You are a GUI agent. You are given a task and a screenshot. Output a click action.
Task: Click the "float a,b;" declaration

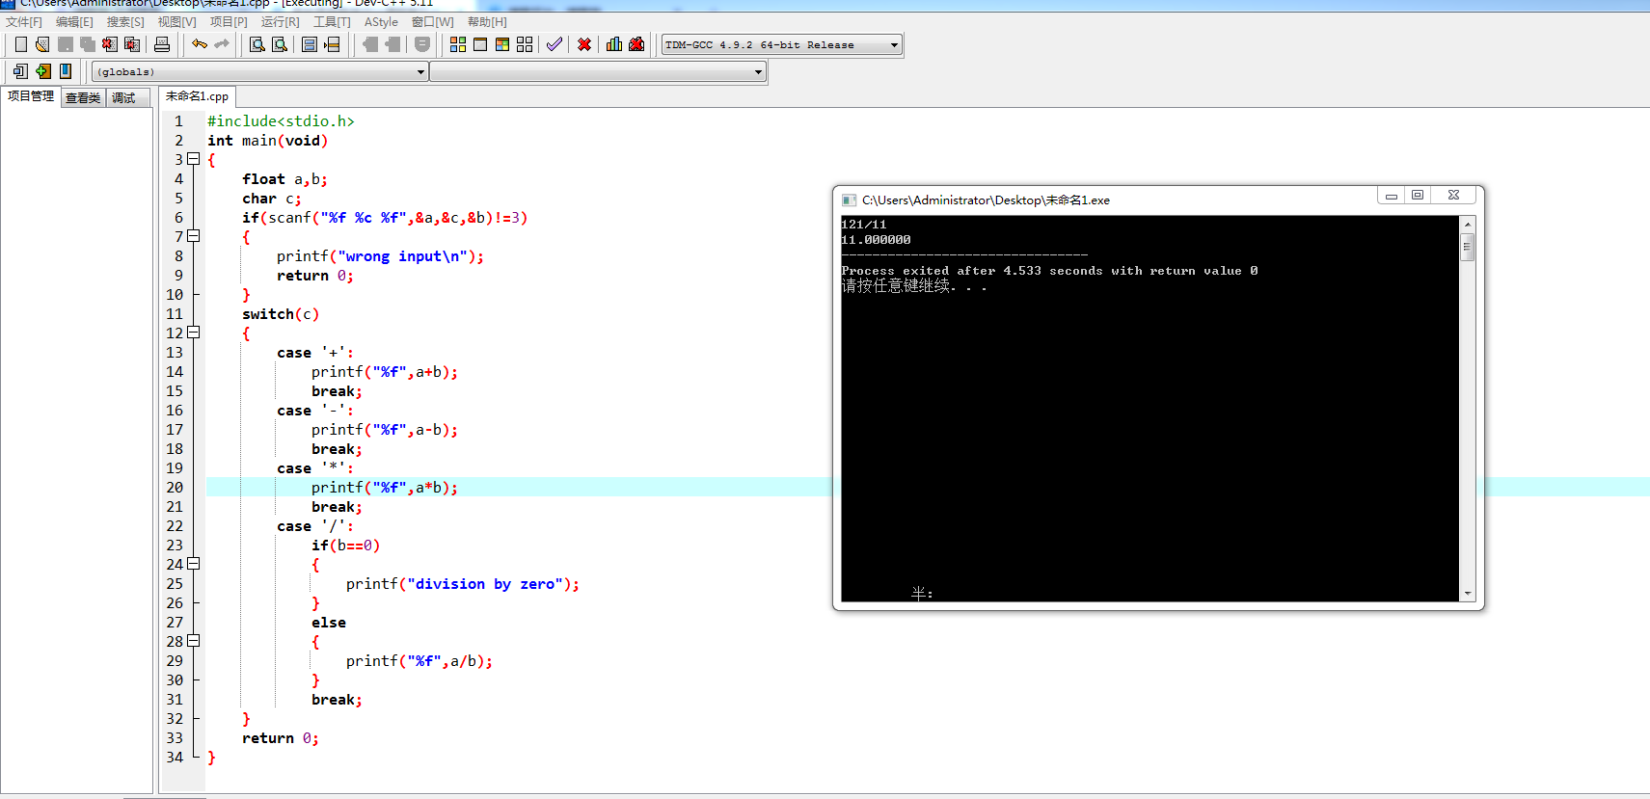(284, 178)
